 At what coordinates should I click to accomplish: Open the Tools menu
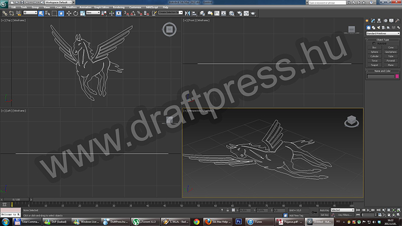(24, 7)
